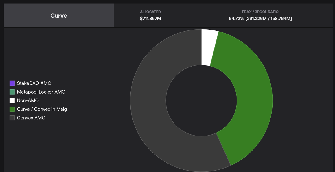Click the teal Metapool Locker AMO swatch
Viewport: 335px width, 172px height.
12,92
